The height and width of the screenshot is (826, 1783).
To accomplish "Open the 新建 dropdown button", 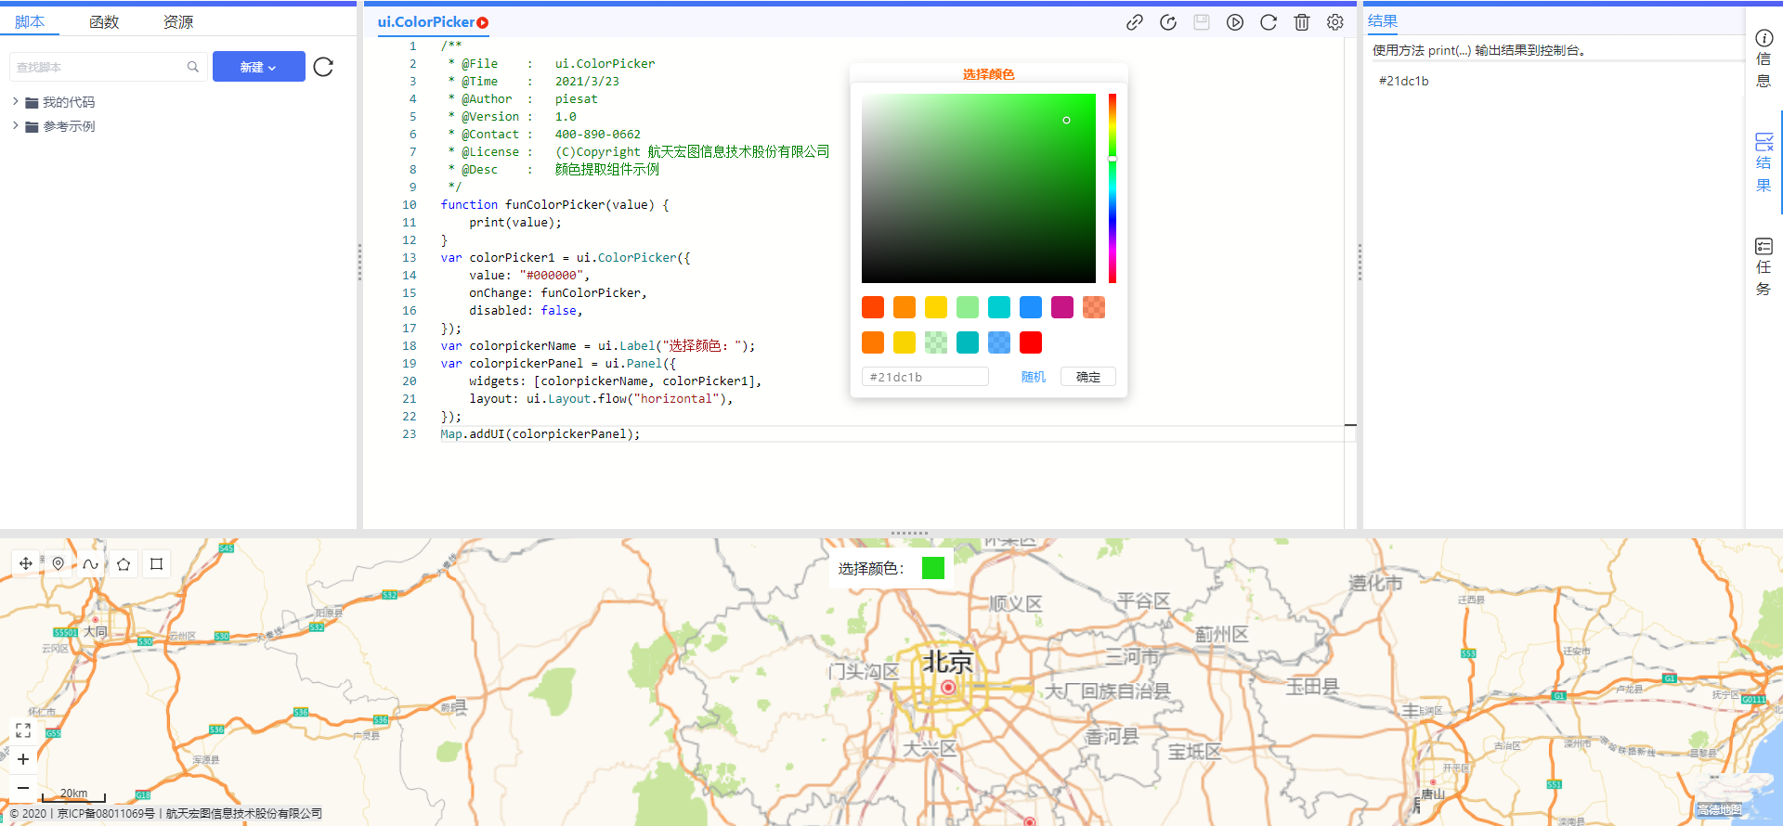I will 258,67.
